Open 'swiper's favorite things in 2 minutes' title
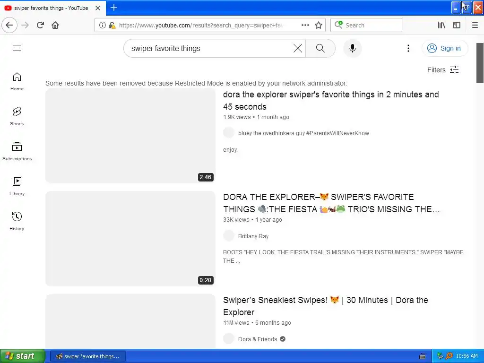 tap(331, 100)
